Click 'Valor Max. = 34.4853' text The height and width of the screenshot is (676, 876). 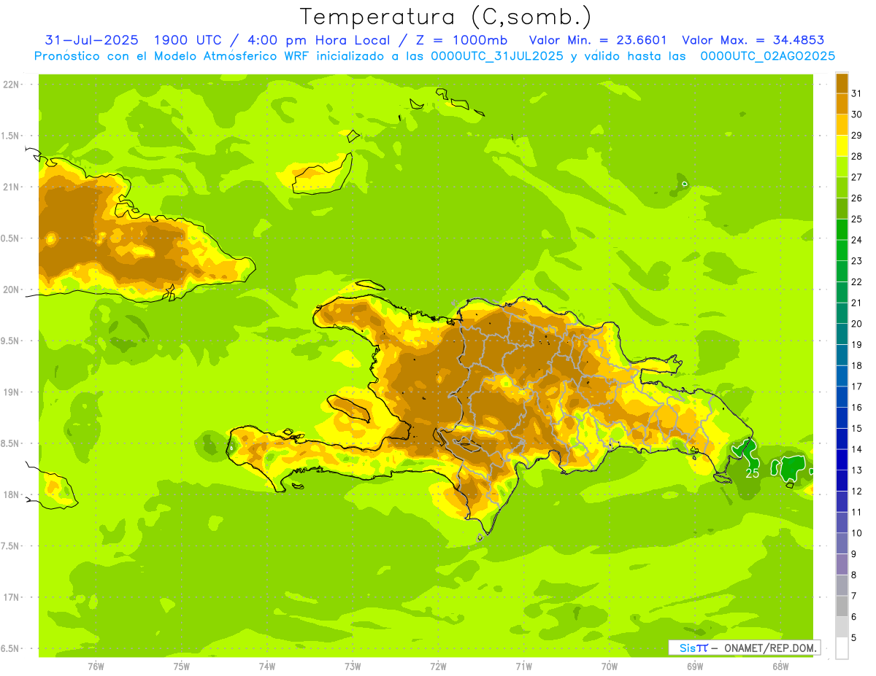click(x=753, y=40)
